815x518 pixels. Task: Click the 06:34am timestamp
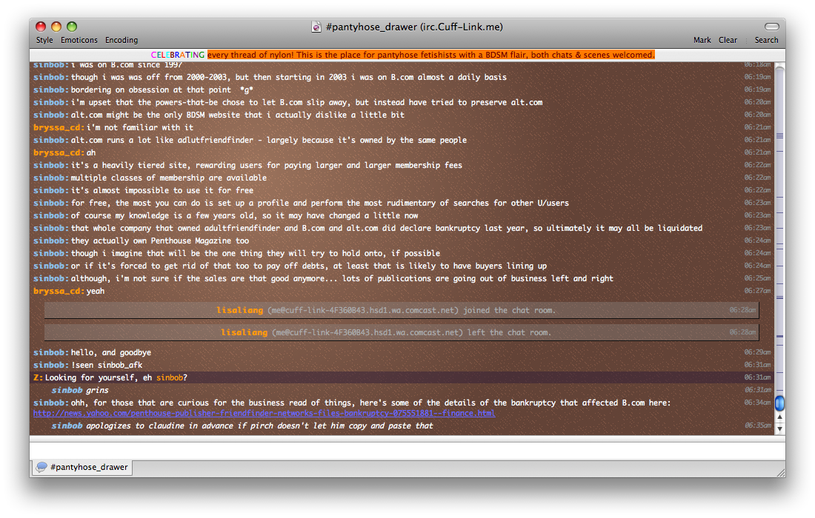pos(757,403)
